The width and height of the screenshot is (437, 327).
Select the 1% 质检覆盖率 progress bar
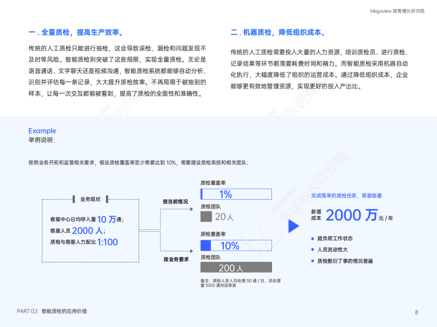point(236,194)
